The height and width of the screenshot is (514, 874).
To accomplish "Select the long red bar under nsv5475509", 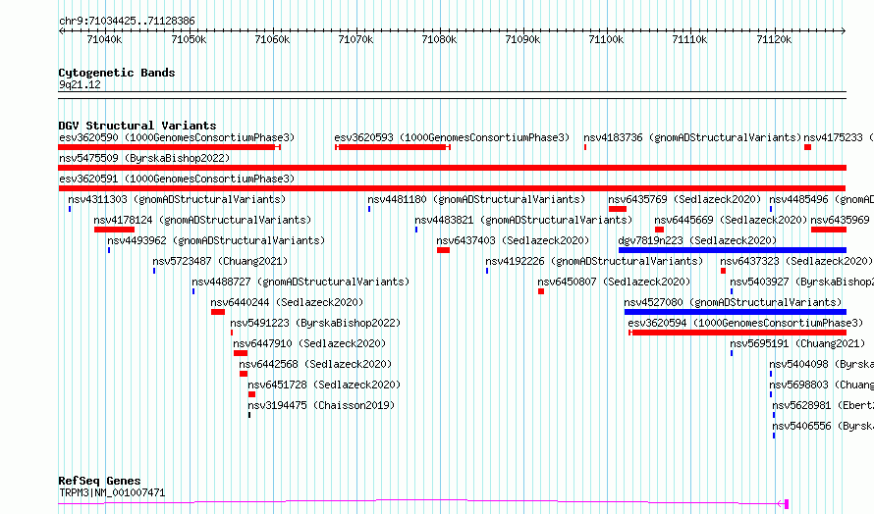I will (452, 168).
